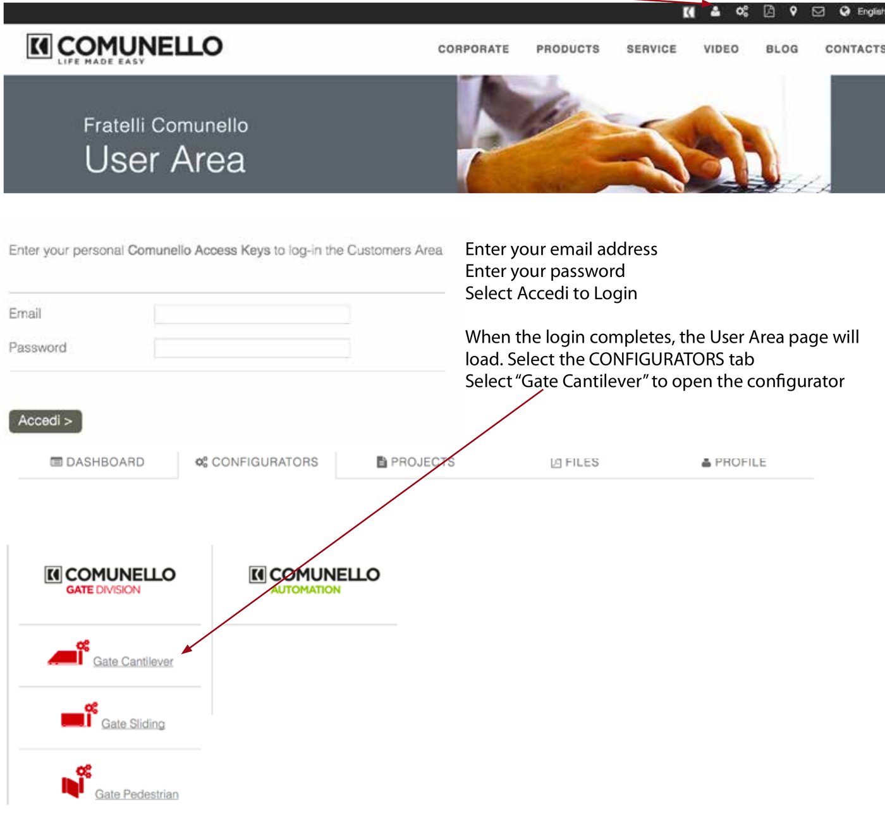Click the Comunello Gate Division logo
This screenshot has width=885, height=815.
point(110,580)
